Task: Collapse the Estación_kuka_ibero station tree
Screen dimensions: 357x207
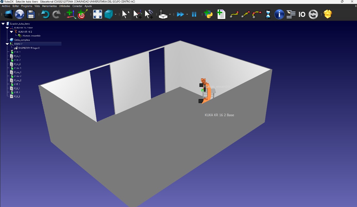Action: pyautogui.click(x=3, y=24)
